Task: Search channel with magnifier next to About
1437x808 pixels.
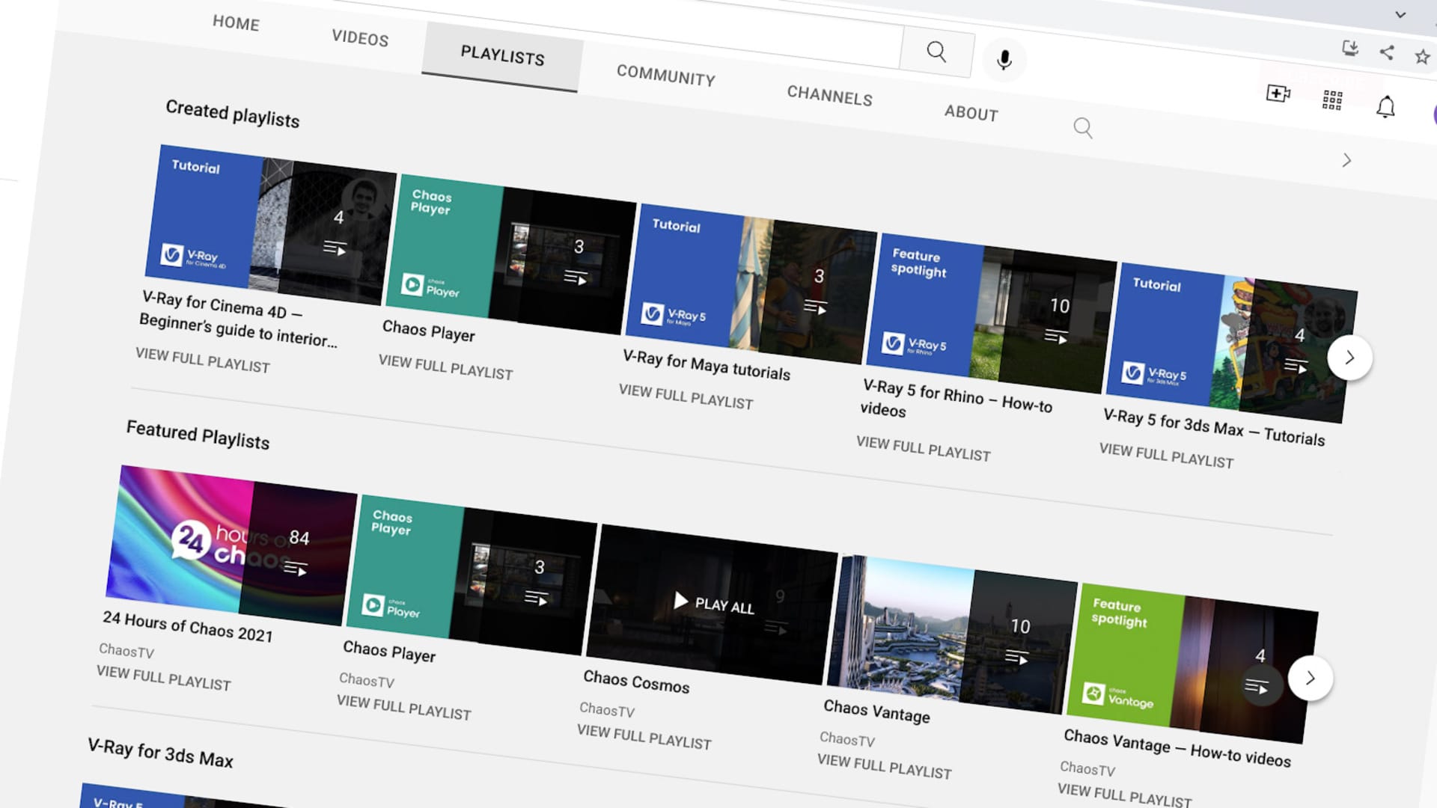Action: [x=1082, y=127]
